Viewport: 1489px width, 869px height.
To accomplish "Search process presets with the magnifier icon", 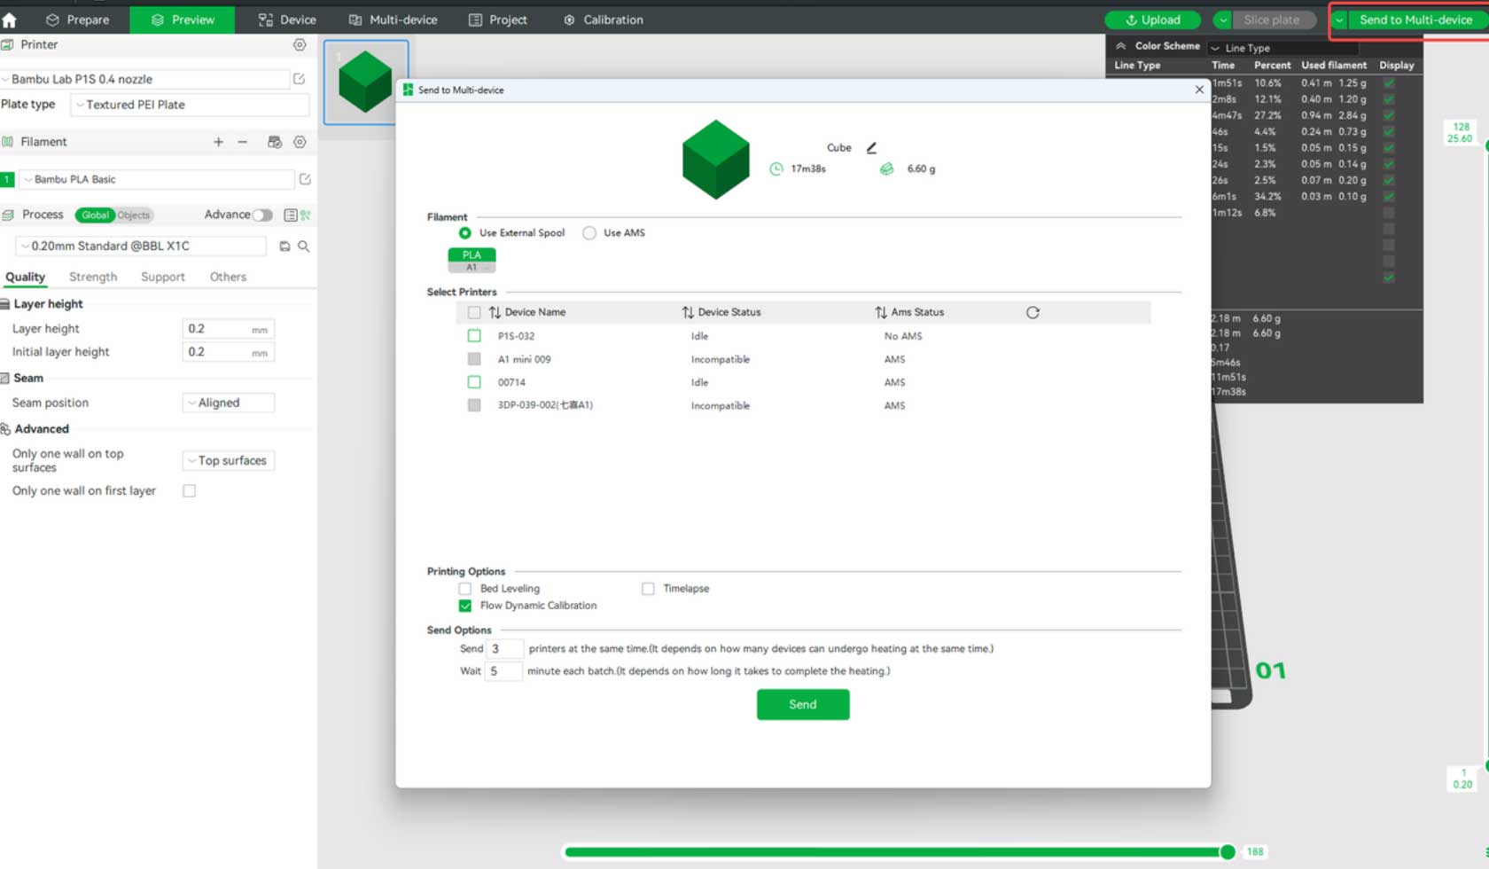I will [305, 247].
